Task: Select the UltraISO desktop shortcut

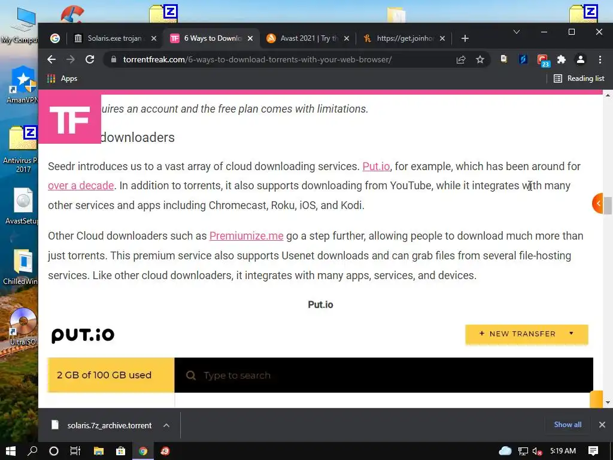Action: (23, 327)
